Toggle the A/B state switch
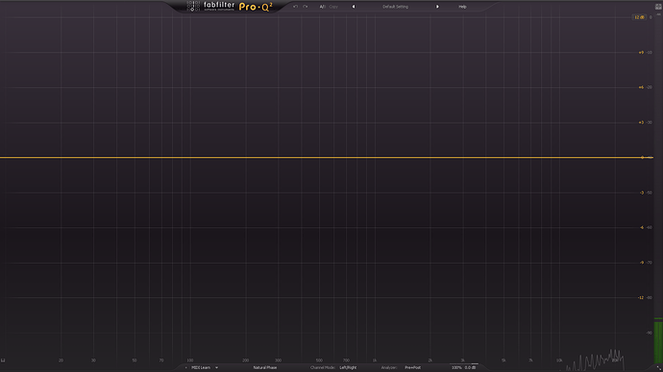The width and height of the screenshot is (663, 372). coord(322,7)
